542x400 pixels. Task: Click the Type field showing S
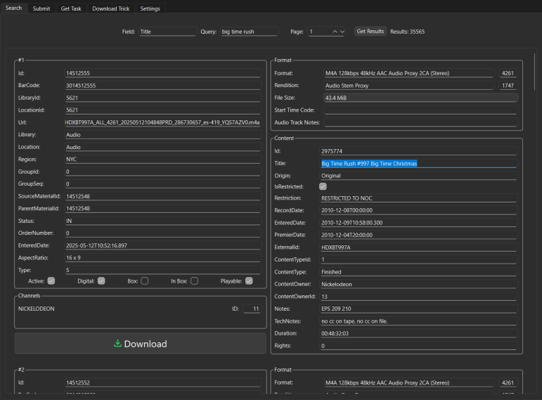click(163, 270)
